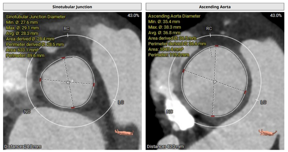Click 'Perimeter derived Ø: 28.5 mm' text
The height and width of the screenshot is (152, 288).
(35, 44)
